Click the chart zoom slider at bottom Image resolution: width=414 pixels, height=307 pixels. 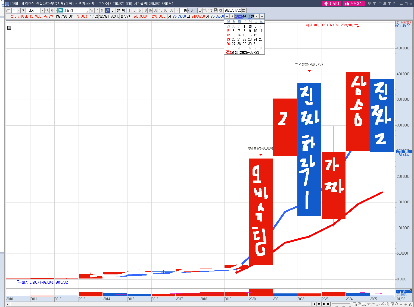click(x=341, y=304)
